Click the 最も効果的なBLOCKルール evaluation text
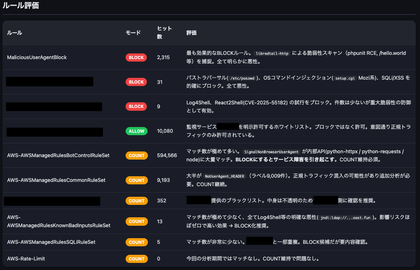The image size is (420, 270). [x=296, y=57]
